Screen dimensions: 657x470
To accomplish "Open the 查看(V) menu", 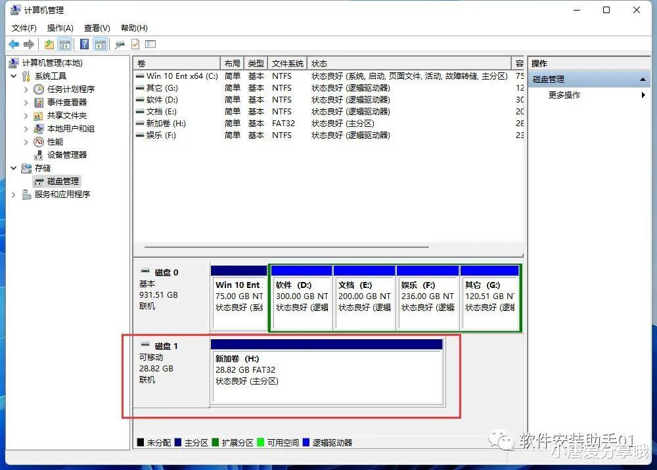I will coord(97,28).
